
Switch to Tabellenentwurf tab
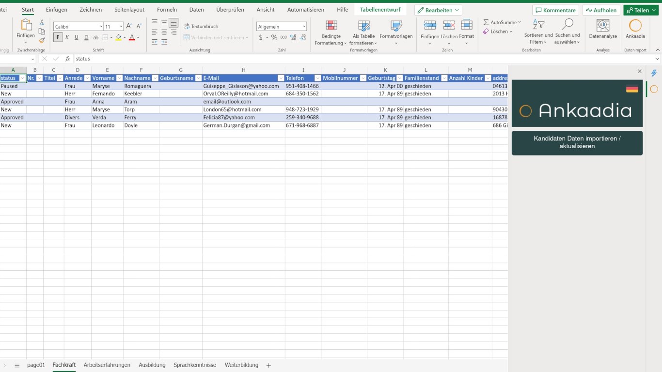(x=380, y=10)
